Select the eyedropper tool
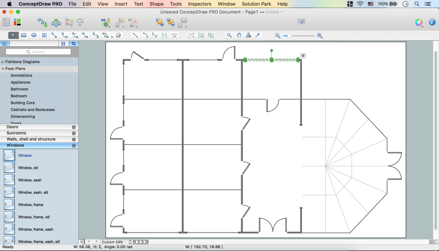439x251 pixels. (x=258, y=35)
